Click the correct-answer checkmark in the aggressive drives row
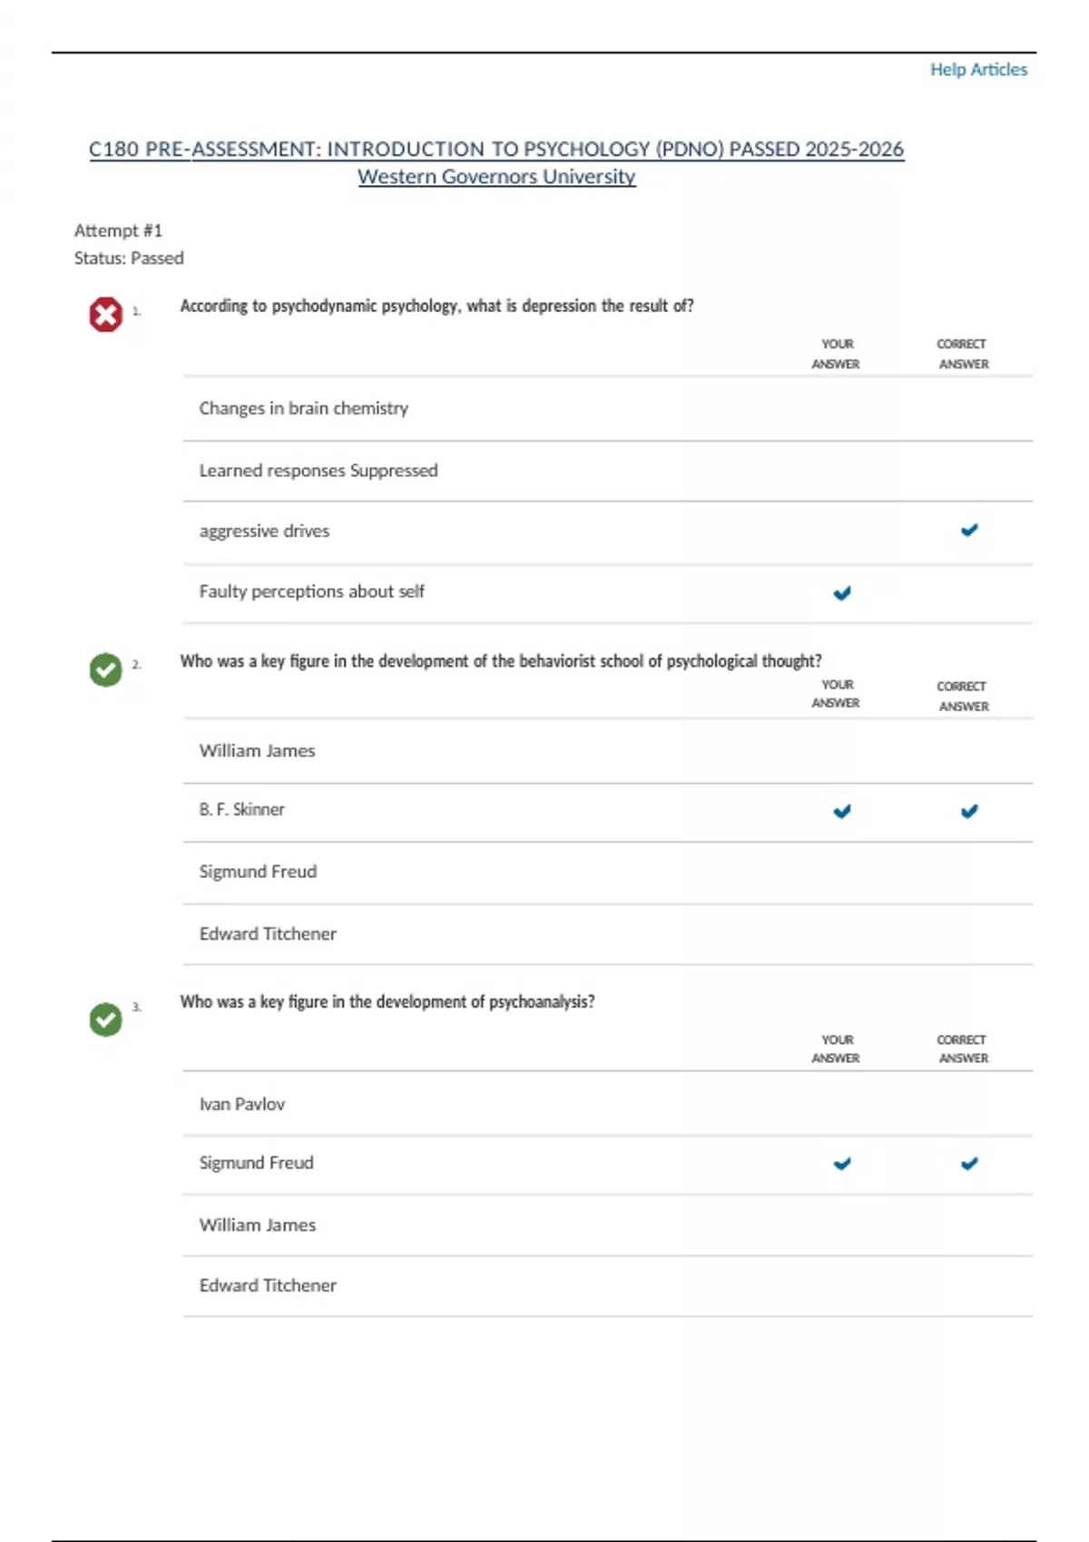This screenshot has width=1089, height=1542. click(969, 530)
